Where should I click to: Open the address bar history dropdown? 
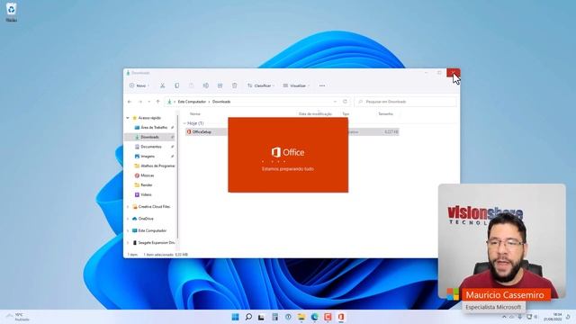335,102
